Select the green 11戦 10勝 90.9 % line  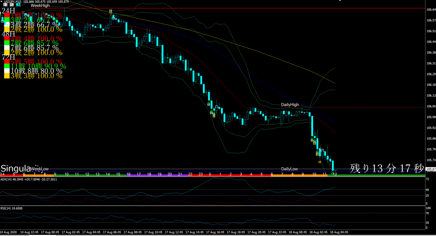coord(38,66)
